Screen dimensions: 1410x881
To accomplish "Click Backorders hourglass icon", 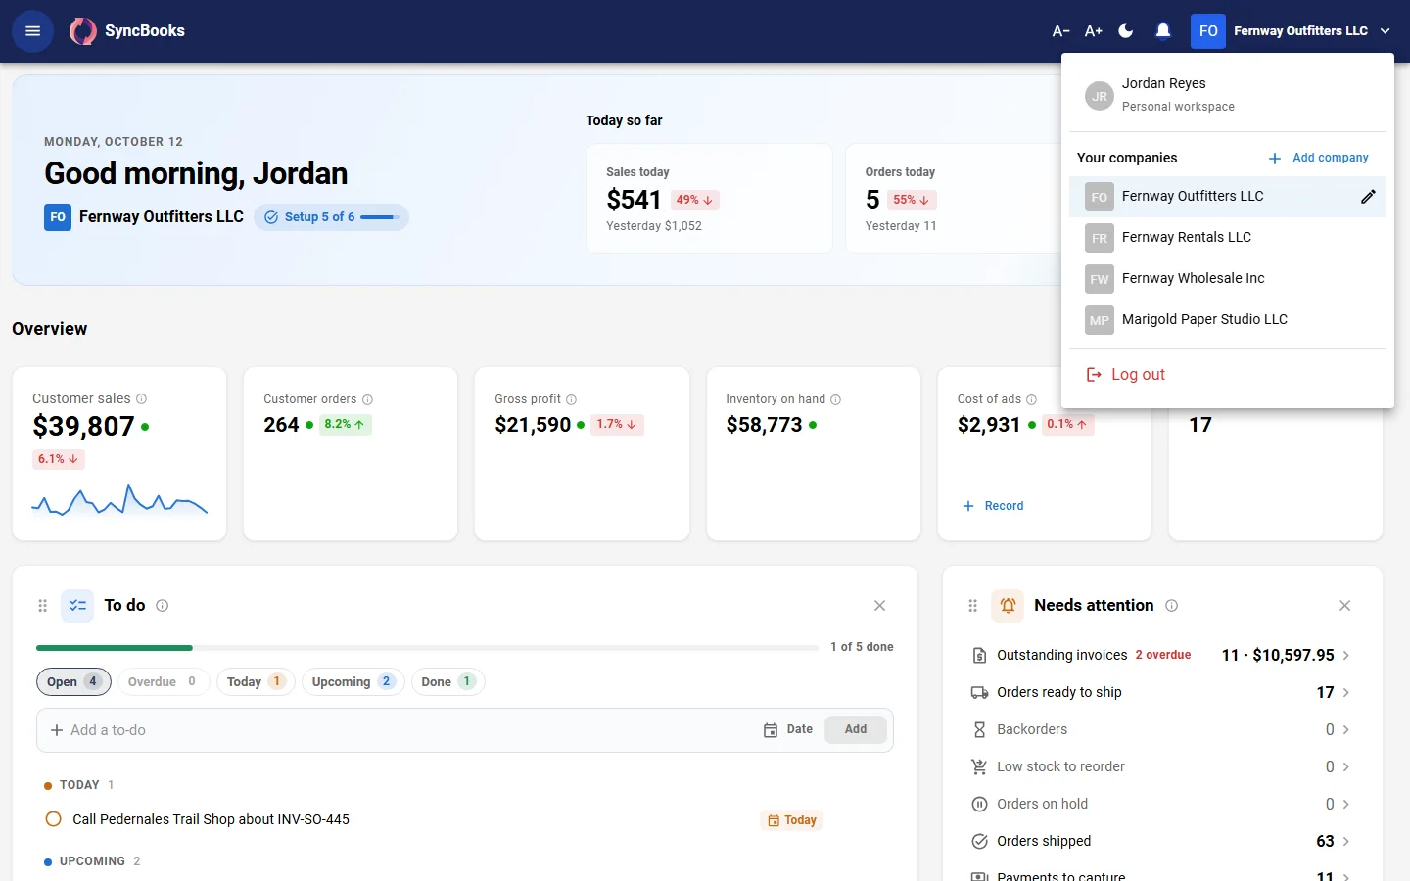I will pyautogui.click(x=979, y=730).
